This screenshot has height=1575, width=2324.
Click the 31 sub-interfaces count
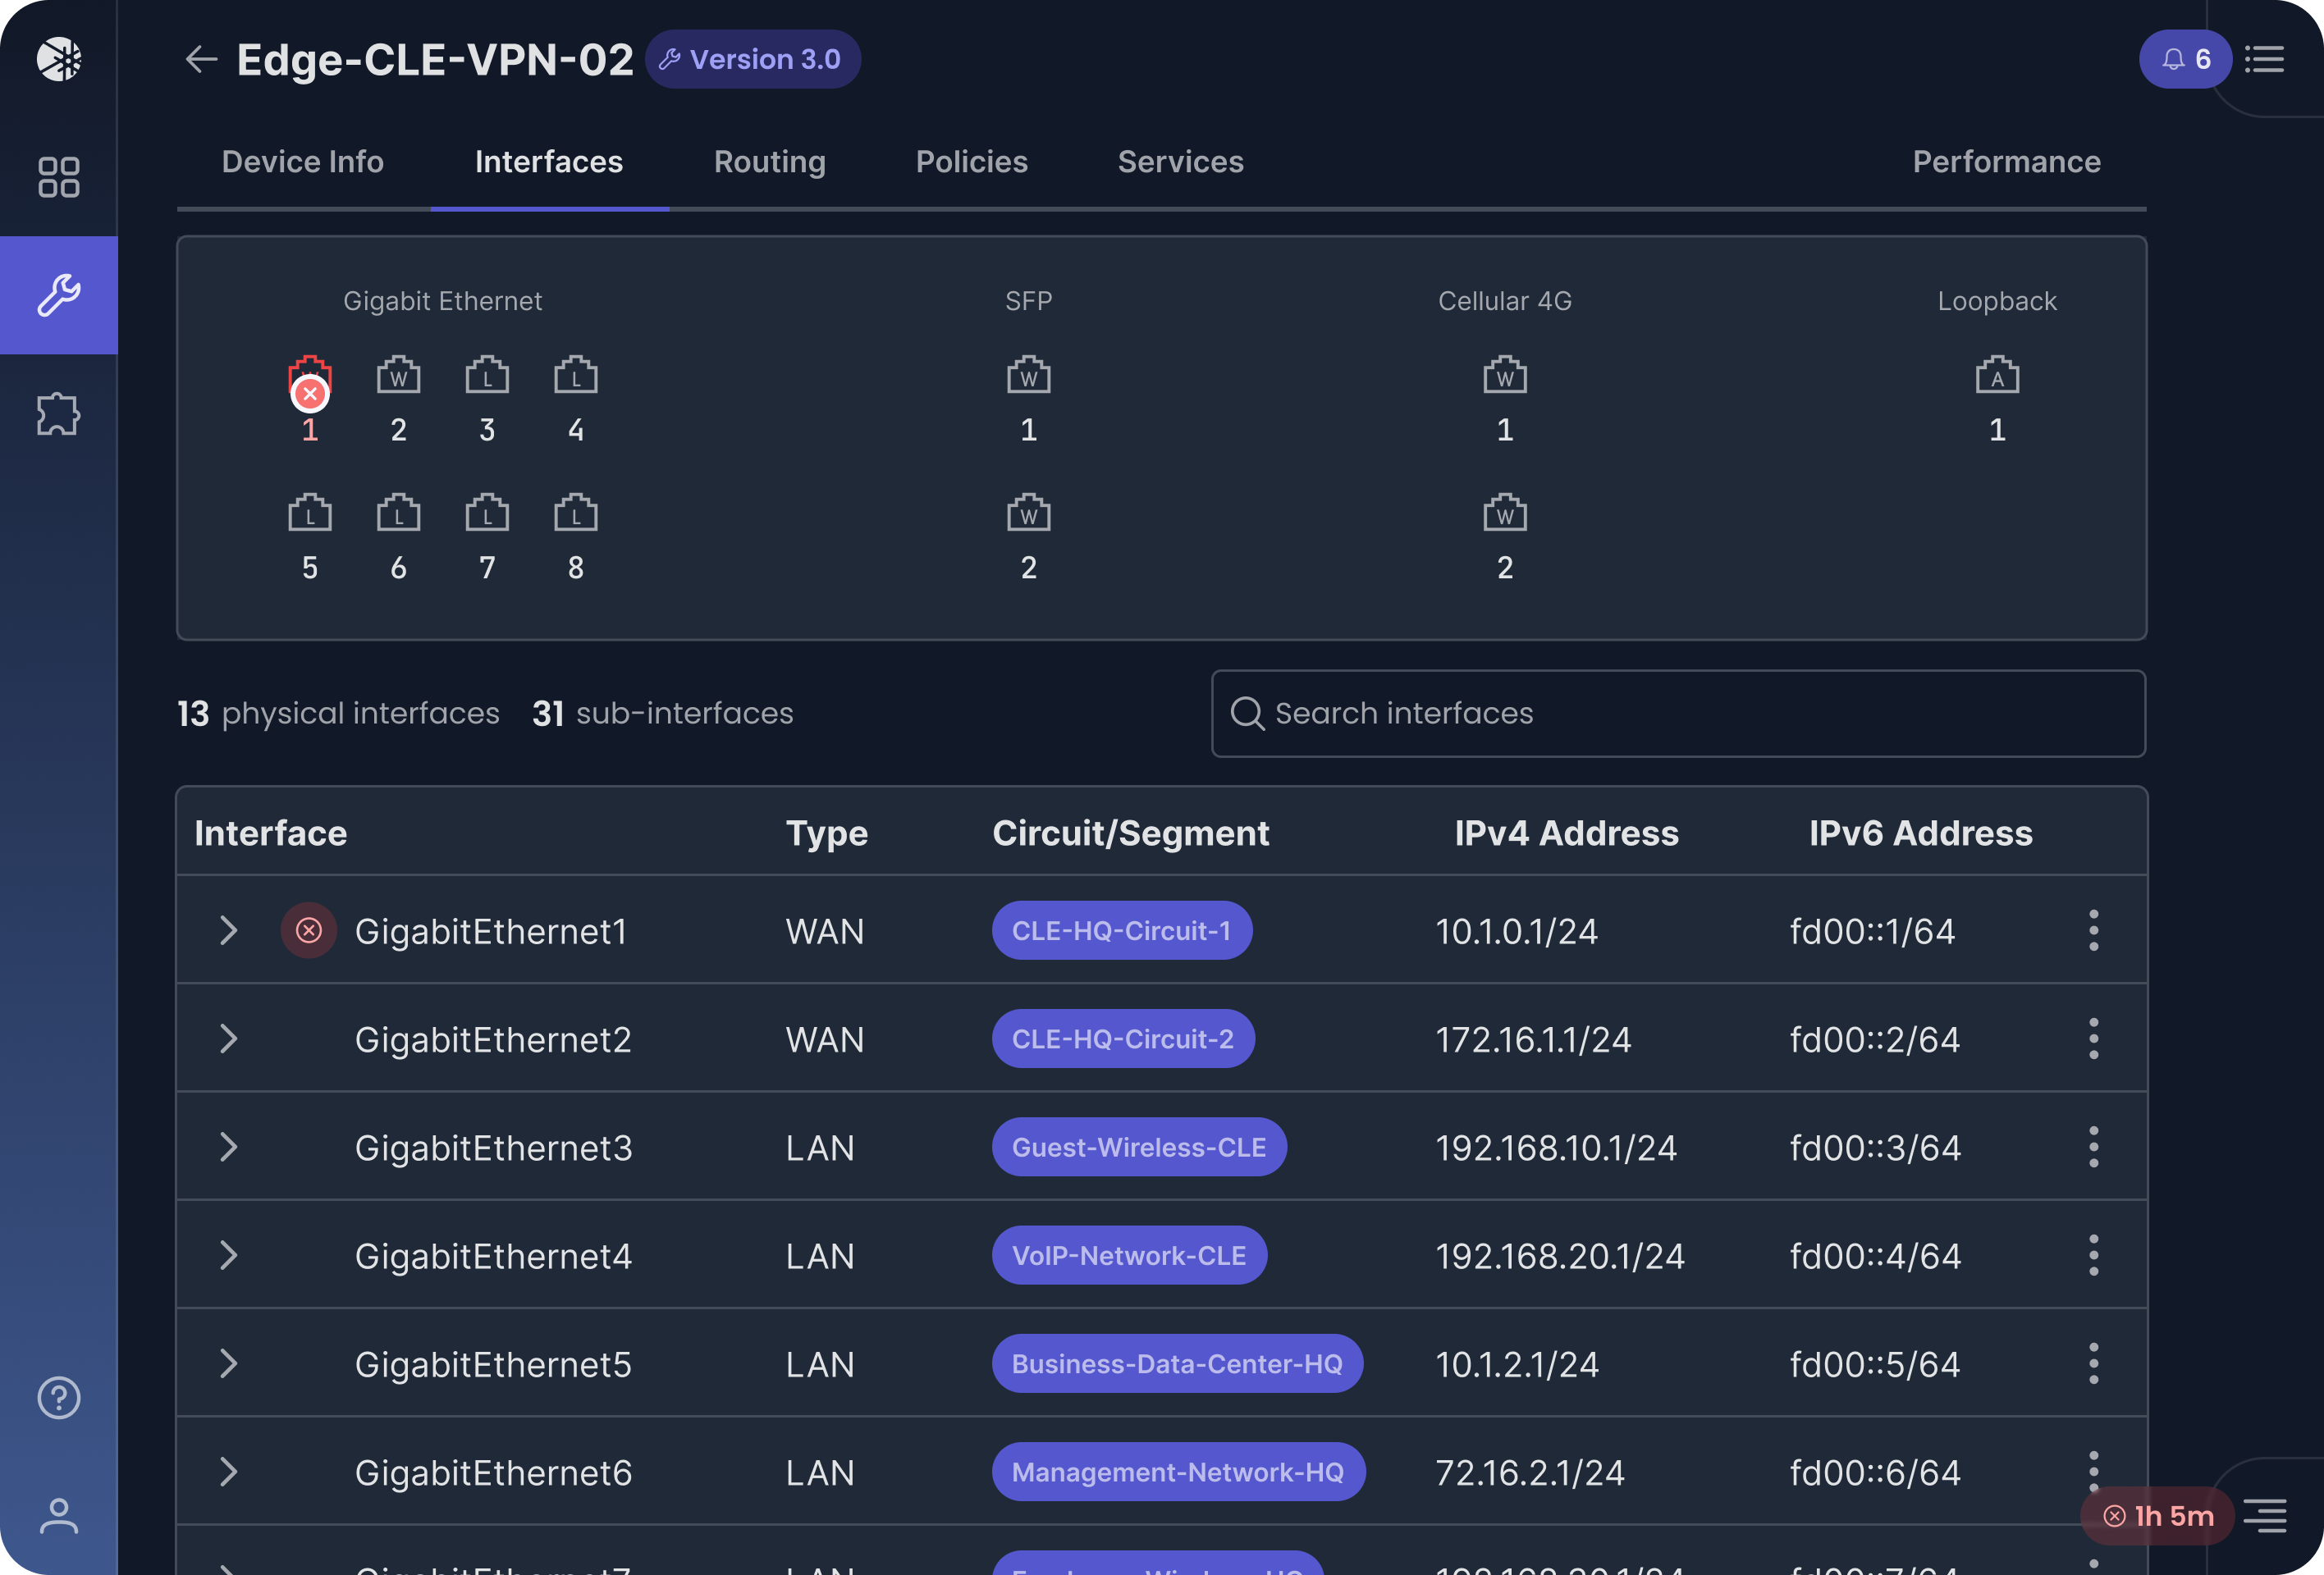pos(663,714)
